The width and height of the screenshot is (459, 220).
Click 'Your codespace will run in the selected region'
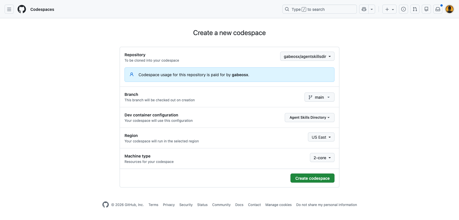(162, 141)
